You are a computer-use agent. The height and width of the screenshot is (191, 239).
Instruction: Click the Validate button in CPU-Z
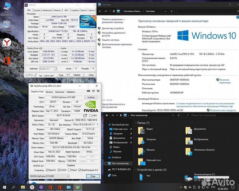[x=77, y=75]
